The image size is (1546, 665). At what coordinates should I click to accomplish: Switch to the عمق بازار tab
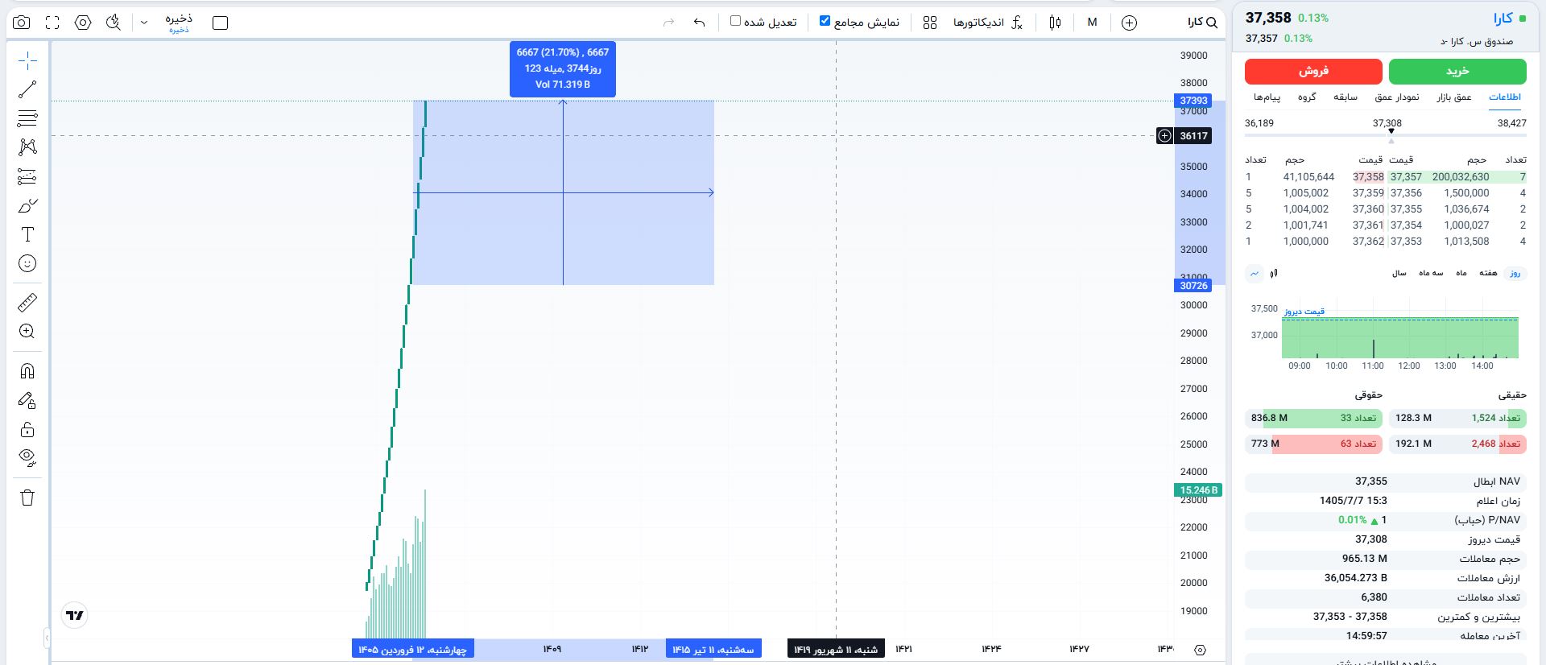(1454, 97)
